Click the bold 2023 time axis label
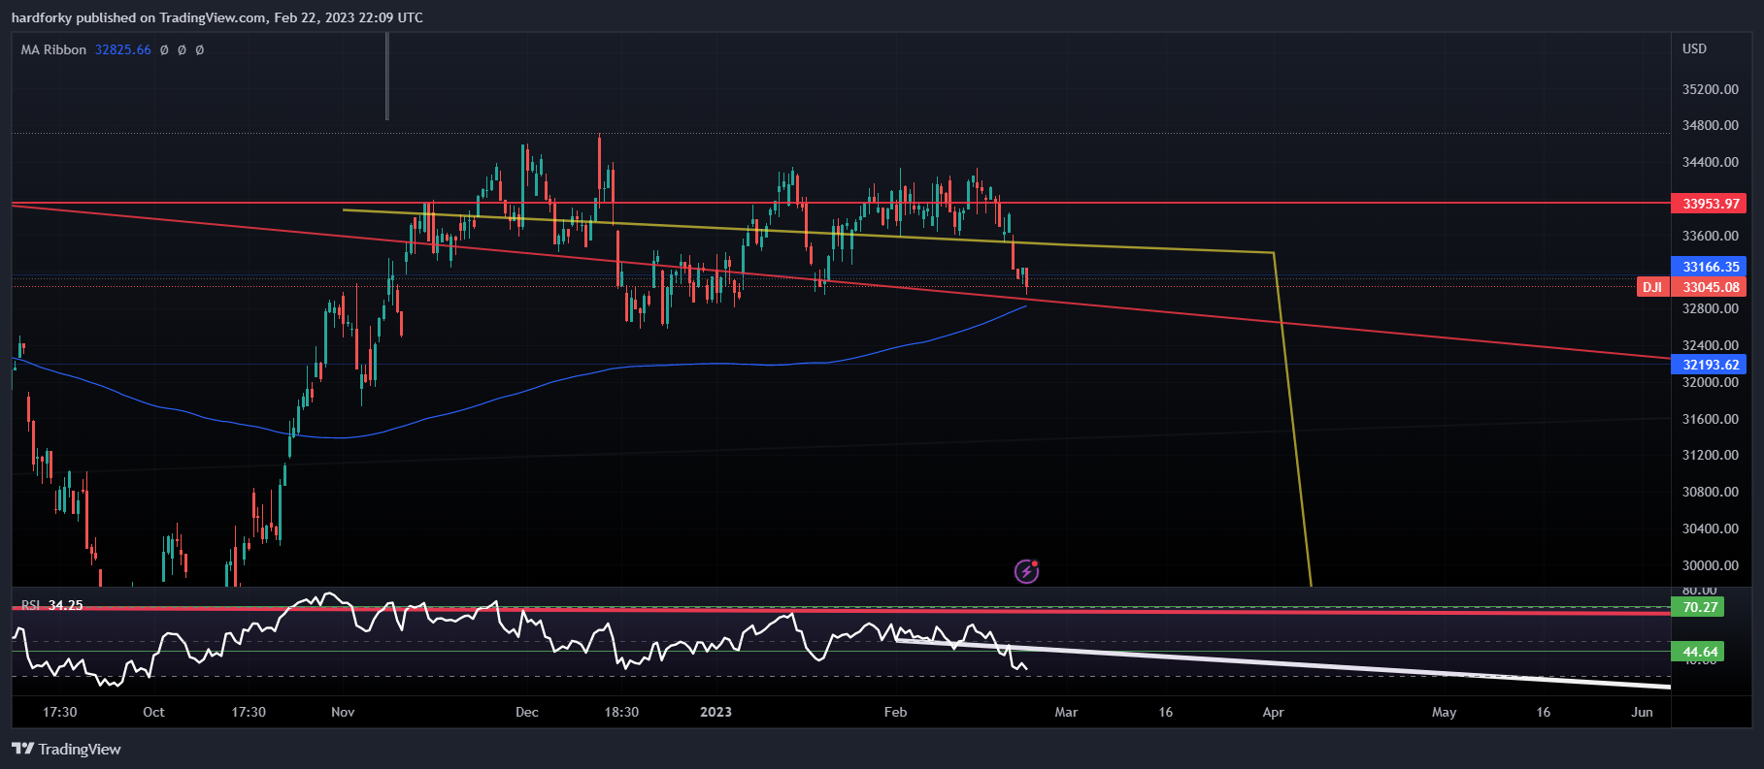This screenshot has height=769, width=1764. 716,712
